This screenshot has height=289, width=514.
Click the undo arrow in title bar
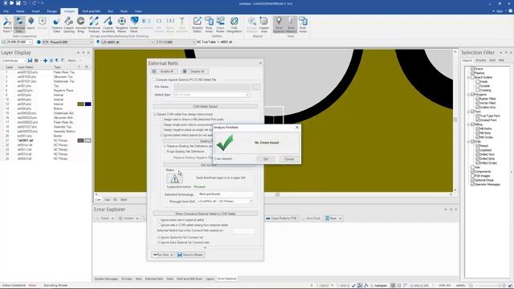pos(25,3)
